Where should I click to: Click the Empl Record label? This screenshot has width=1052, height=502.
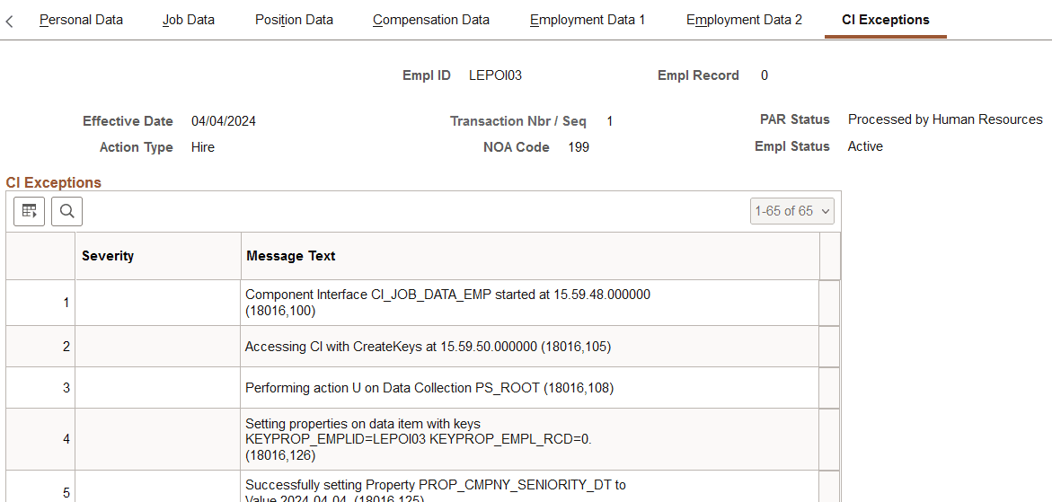(698, 75)
